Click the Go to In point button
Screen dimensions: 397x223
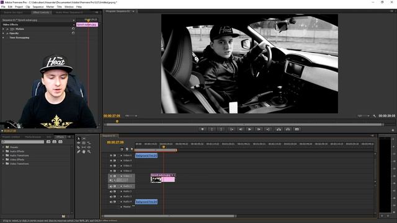[x=231, y=129]
